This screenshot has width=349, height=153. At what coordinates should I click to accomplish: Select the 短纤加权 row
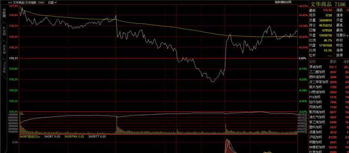click(x=329, y=102)
